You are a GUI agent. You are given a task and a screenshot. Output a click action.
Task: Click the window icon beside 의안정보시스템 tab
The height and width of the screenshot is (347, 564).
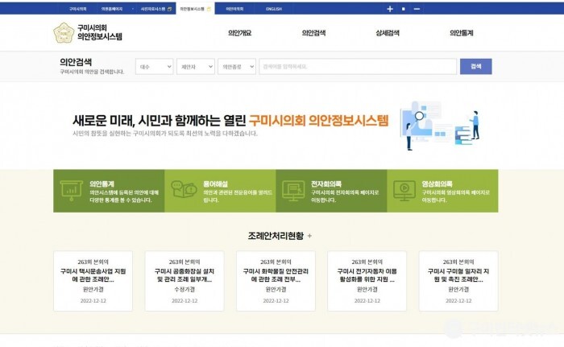click(x=209, y=9)
